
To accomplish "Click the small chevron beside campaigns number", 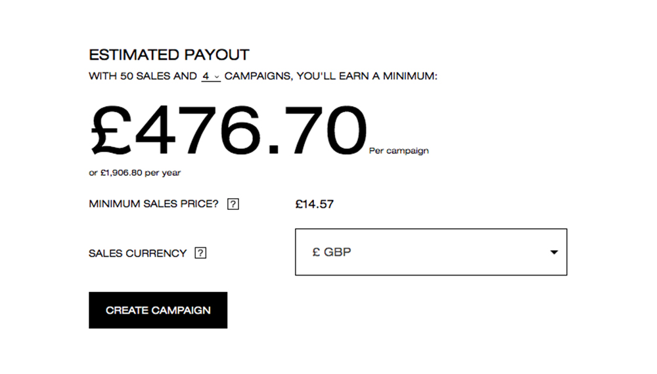I will tap(217, 77).
